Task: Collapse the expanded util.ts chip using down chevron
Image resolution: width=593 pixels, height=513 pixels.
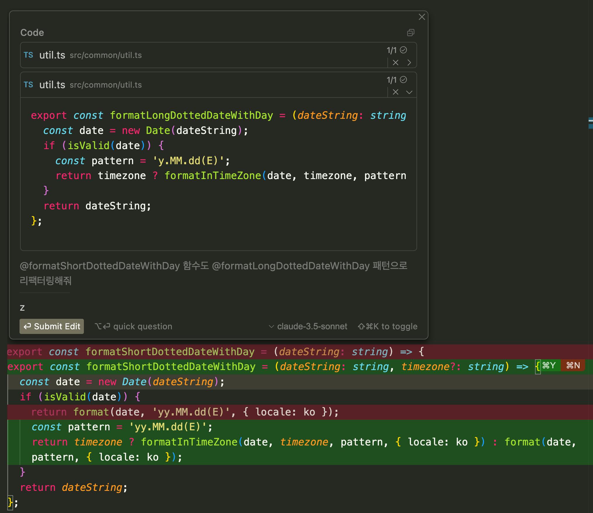Action: (409, 92)
